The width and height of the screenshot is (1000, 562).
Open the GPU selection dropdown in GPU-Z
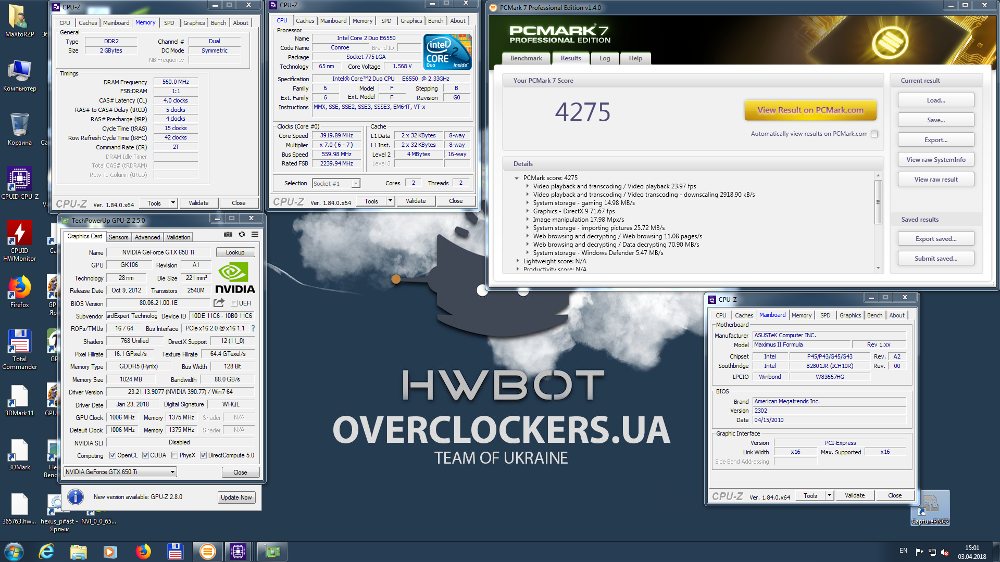click(x=120, y=472)
